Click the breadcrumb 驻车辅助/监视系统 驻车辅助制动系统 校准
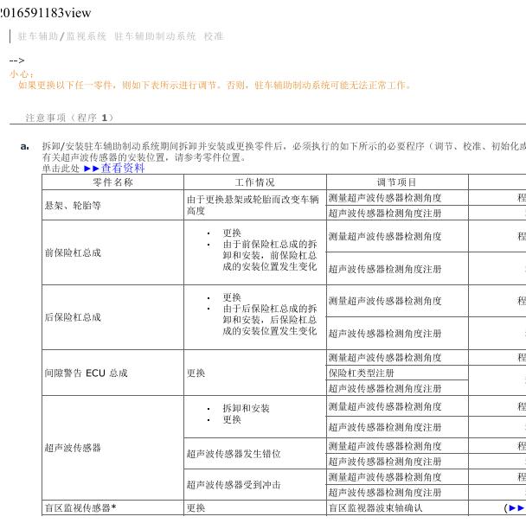Image resolution: width=526 pixels, height=523 pixels. point(120,35)
